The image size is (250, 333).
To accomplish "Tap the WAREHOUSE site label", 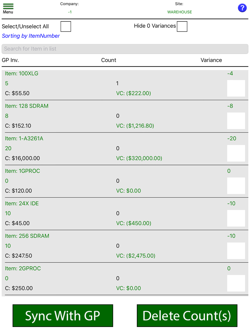I will [179, 12].
